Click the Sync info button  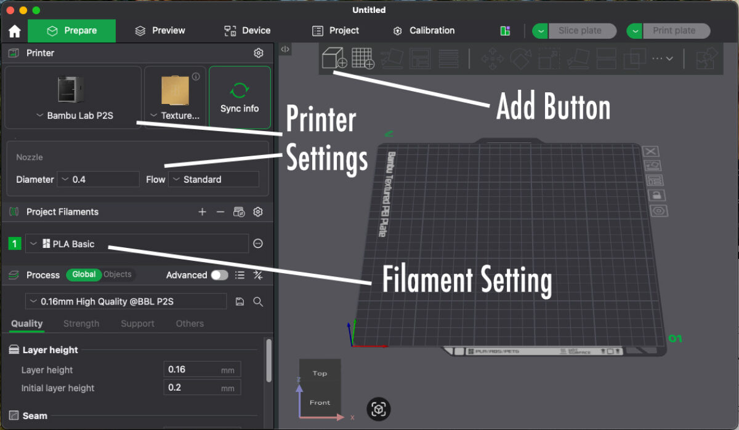[240, 98]
